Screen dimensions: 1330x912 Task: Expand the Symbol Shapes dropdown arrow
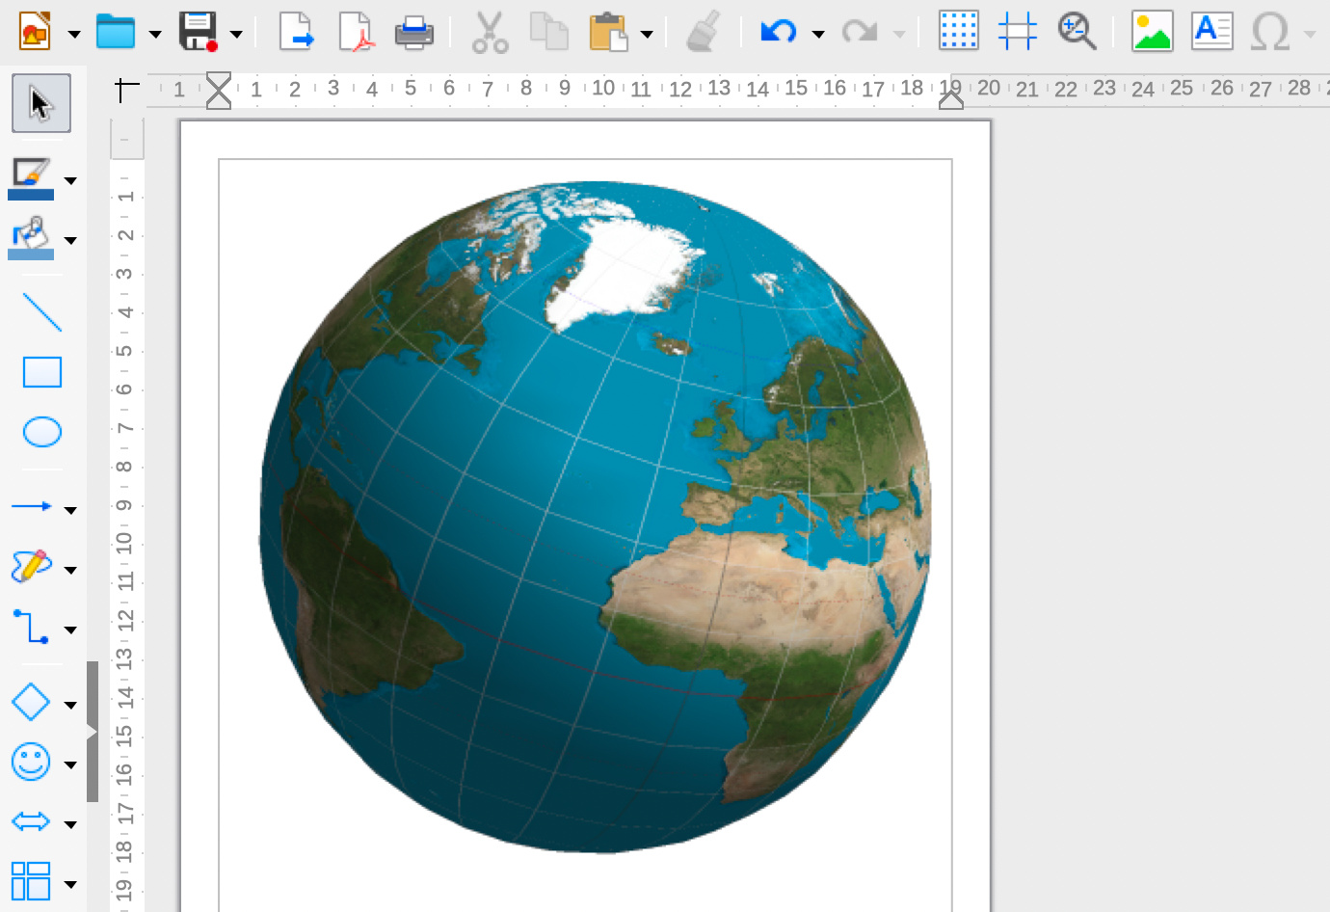click(70, 764)
